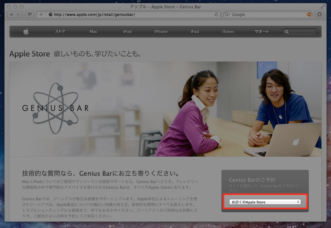Reload the page using the refresh icon
Screen dimensions: 331x228
coord(216,14)
